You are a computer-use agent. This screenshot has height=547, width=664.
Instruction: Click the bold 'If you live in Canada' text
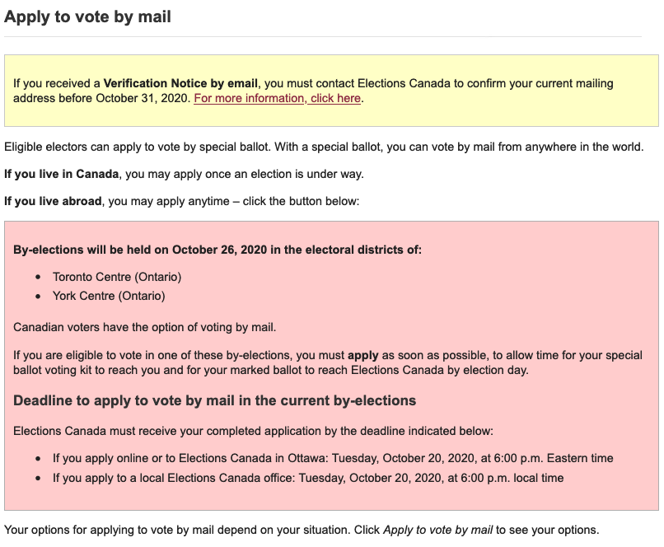point(62,175)
